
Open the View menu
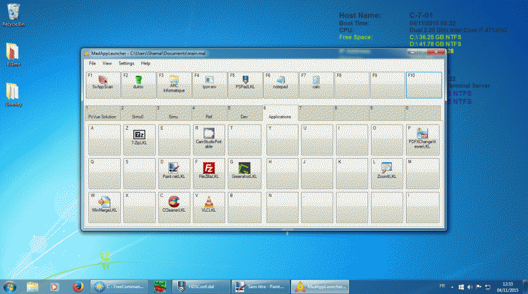pyautogui.click(x=107, y=63)
